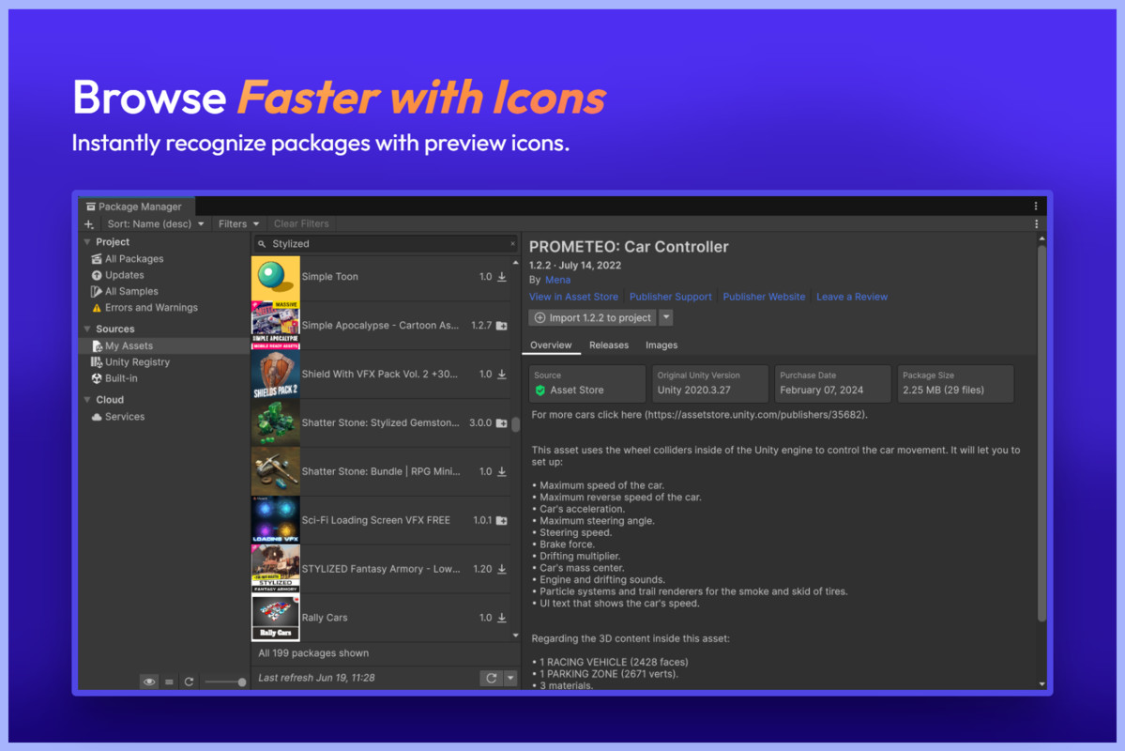Download Shatter Stone: Bundle RPG Mini

[x=502, y=471]
